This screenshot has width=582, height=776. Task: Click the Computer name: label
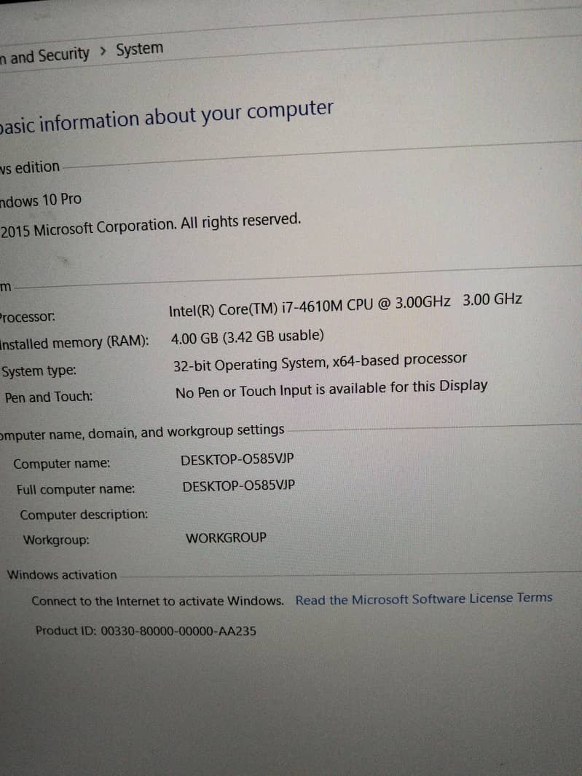[x=62, y=463]
